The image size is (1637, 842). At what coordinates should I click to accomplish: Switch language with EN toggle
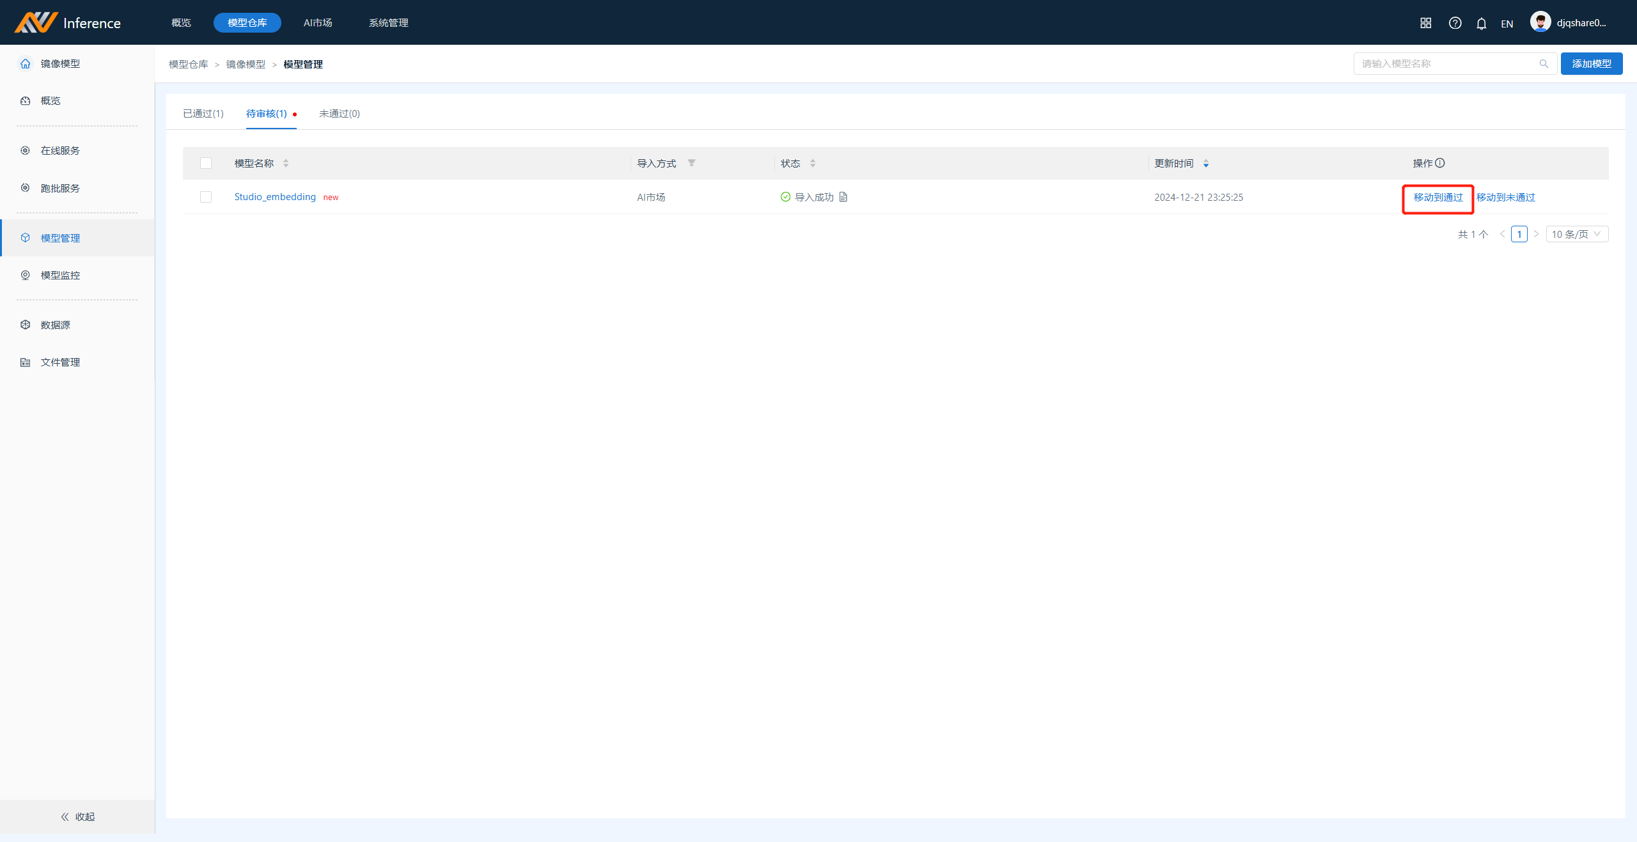[x=1507, y=24]
